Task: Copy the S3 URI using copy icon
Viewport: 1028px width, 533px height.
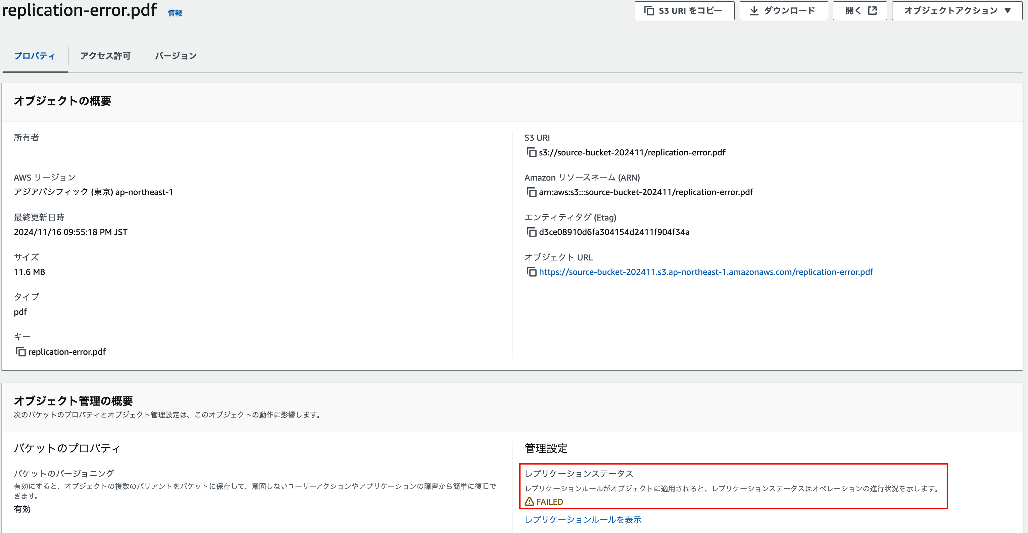Action: (531, 152)
